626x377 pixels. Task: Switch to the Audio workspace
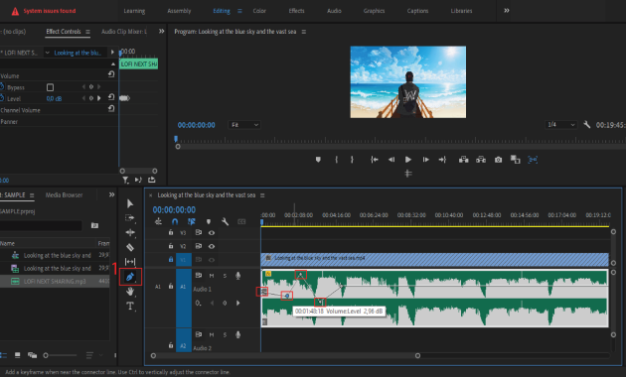coord(334,11)
